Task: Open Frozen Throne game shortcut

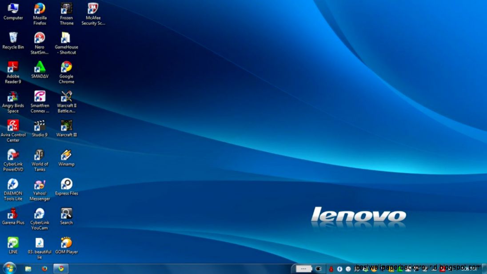Action: (67, 14)
